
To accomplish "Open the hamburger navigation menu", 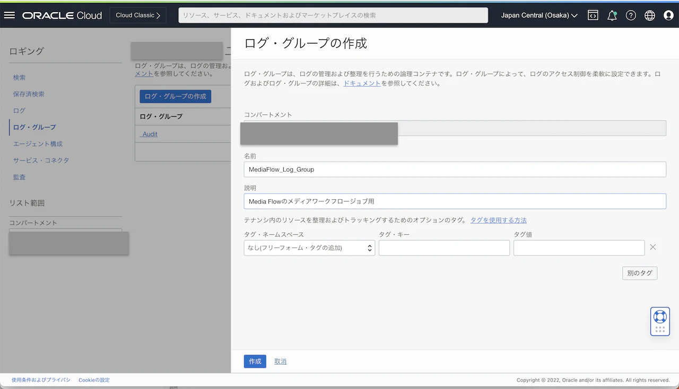I will point(10,15).
